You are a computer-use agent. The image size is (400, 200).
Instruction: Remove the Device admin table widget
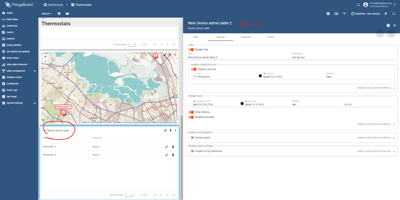pos(175,130)
